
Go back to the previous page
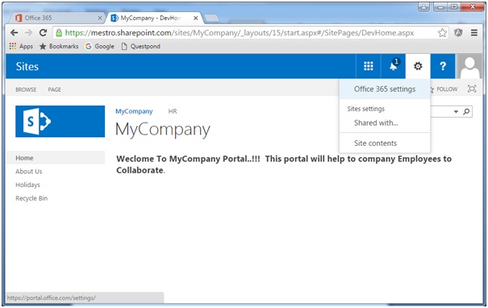click(15, 33)
